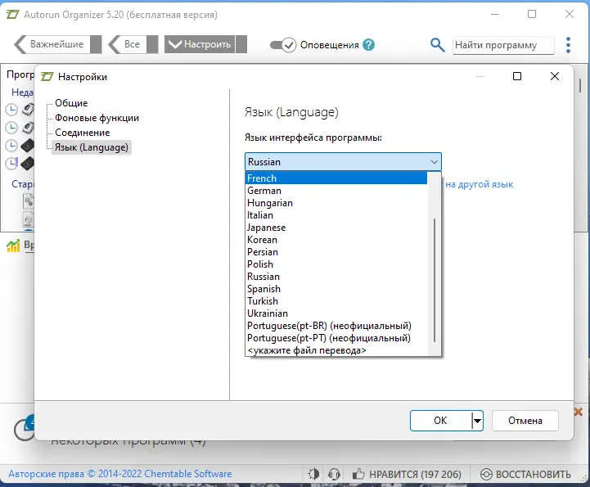Open the three-dot more options menu
Image resolution: width=590 pixels, height=487 pixels.
(568, 45)
